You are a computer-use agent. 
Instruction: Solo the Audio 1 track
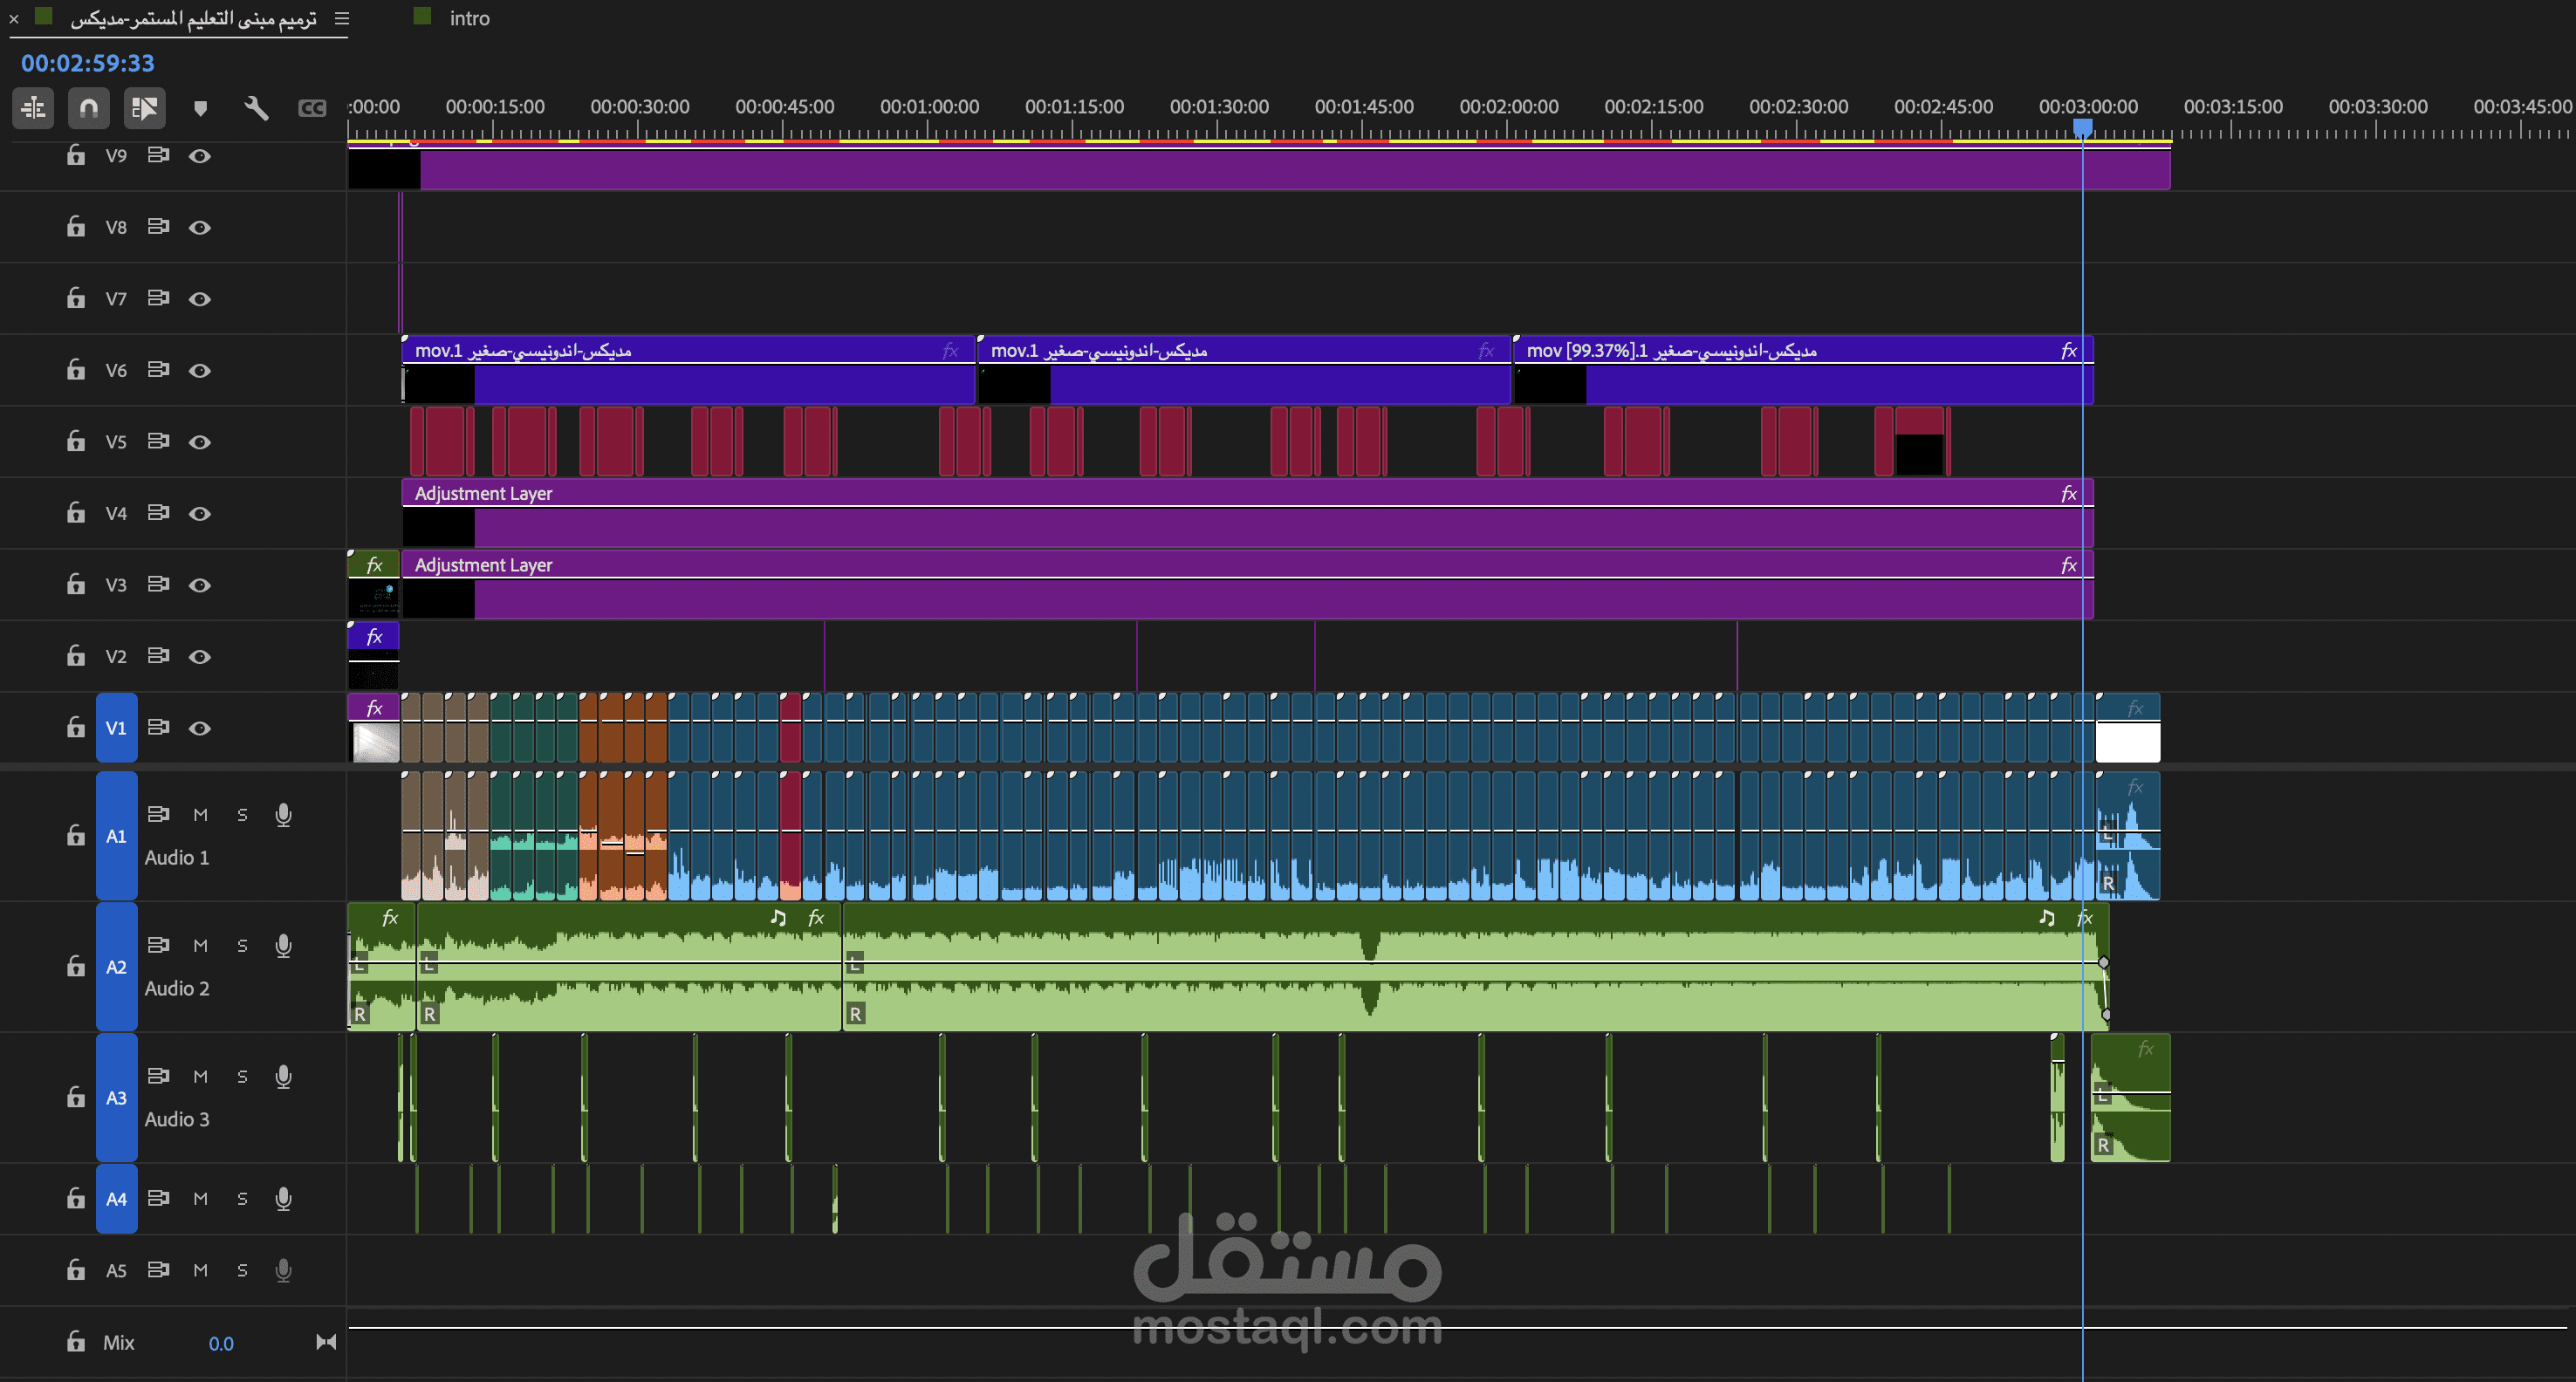[242, 815]
